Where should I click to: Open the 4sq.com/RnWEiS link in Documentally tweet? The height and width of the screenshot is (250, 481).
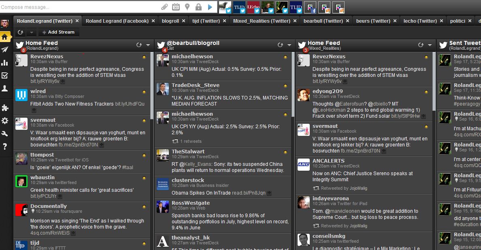pos(50,233)
